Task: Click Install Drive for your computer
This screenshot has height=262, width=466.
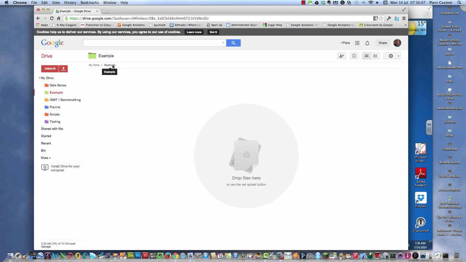Action: pos(60,168)
